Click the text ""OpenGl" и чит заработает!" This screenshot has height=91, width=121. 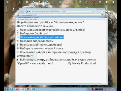point(35,63)
